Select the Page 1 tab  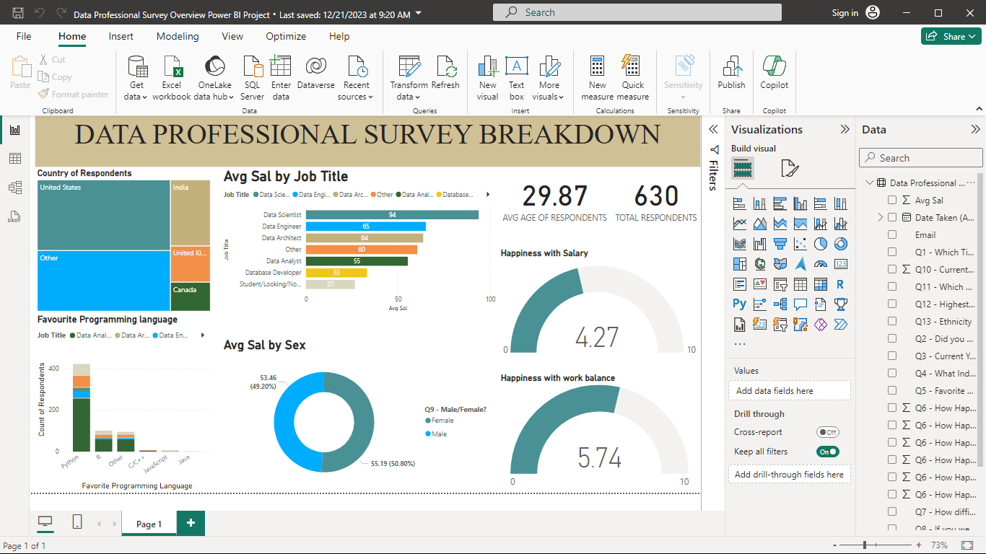[x=149, y=524]
